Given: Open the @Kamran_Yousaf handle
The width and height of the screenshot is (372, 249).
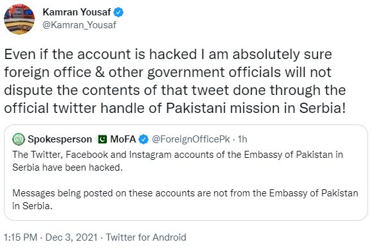Looking at the screenshot, I should (x=79, y=25).
